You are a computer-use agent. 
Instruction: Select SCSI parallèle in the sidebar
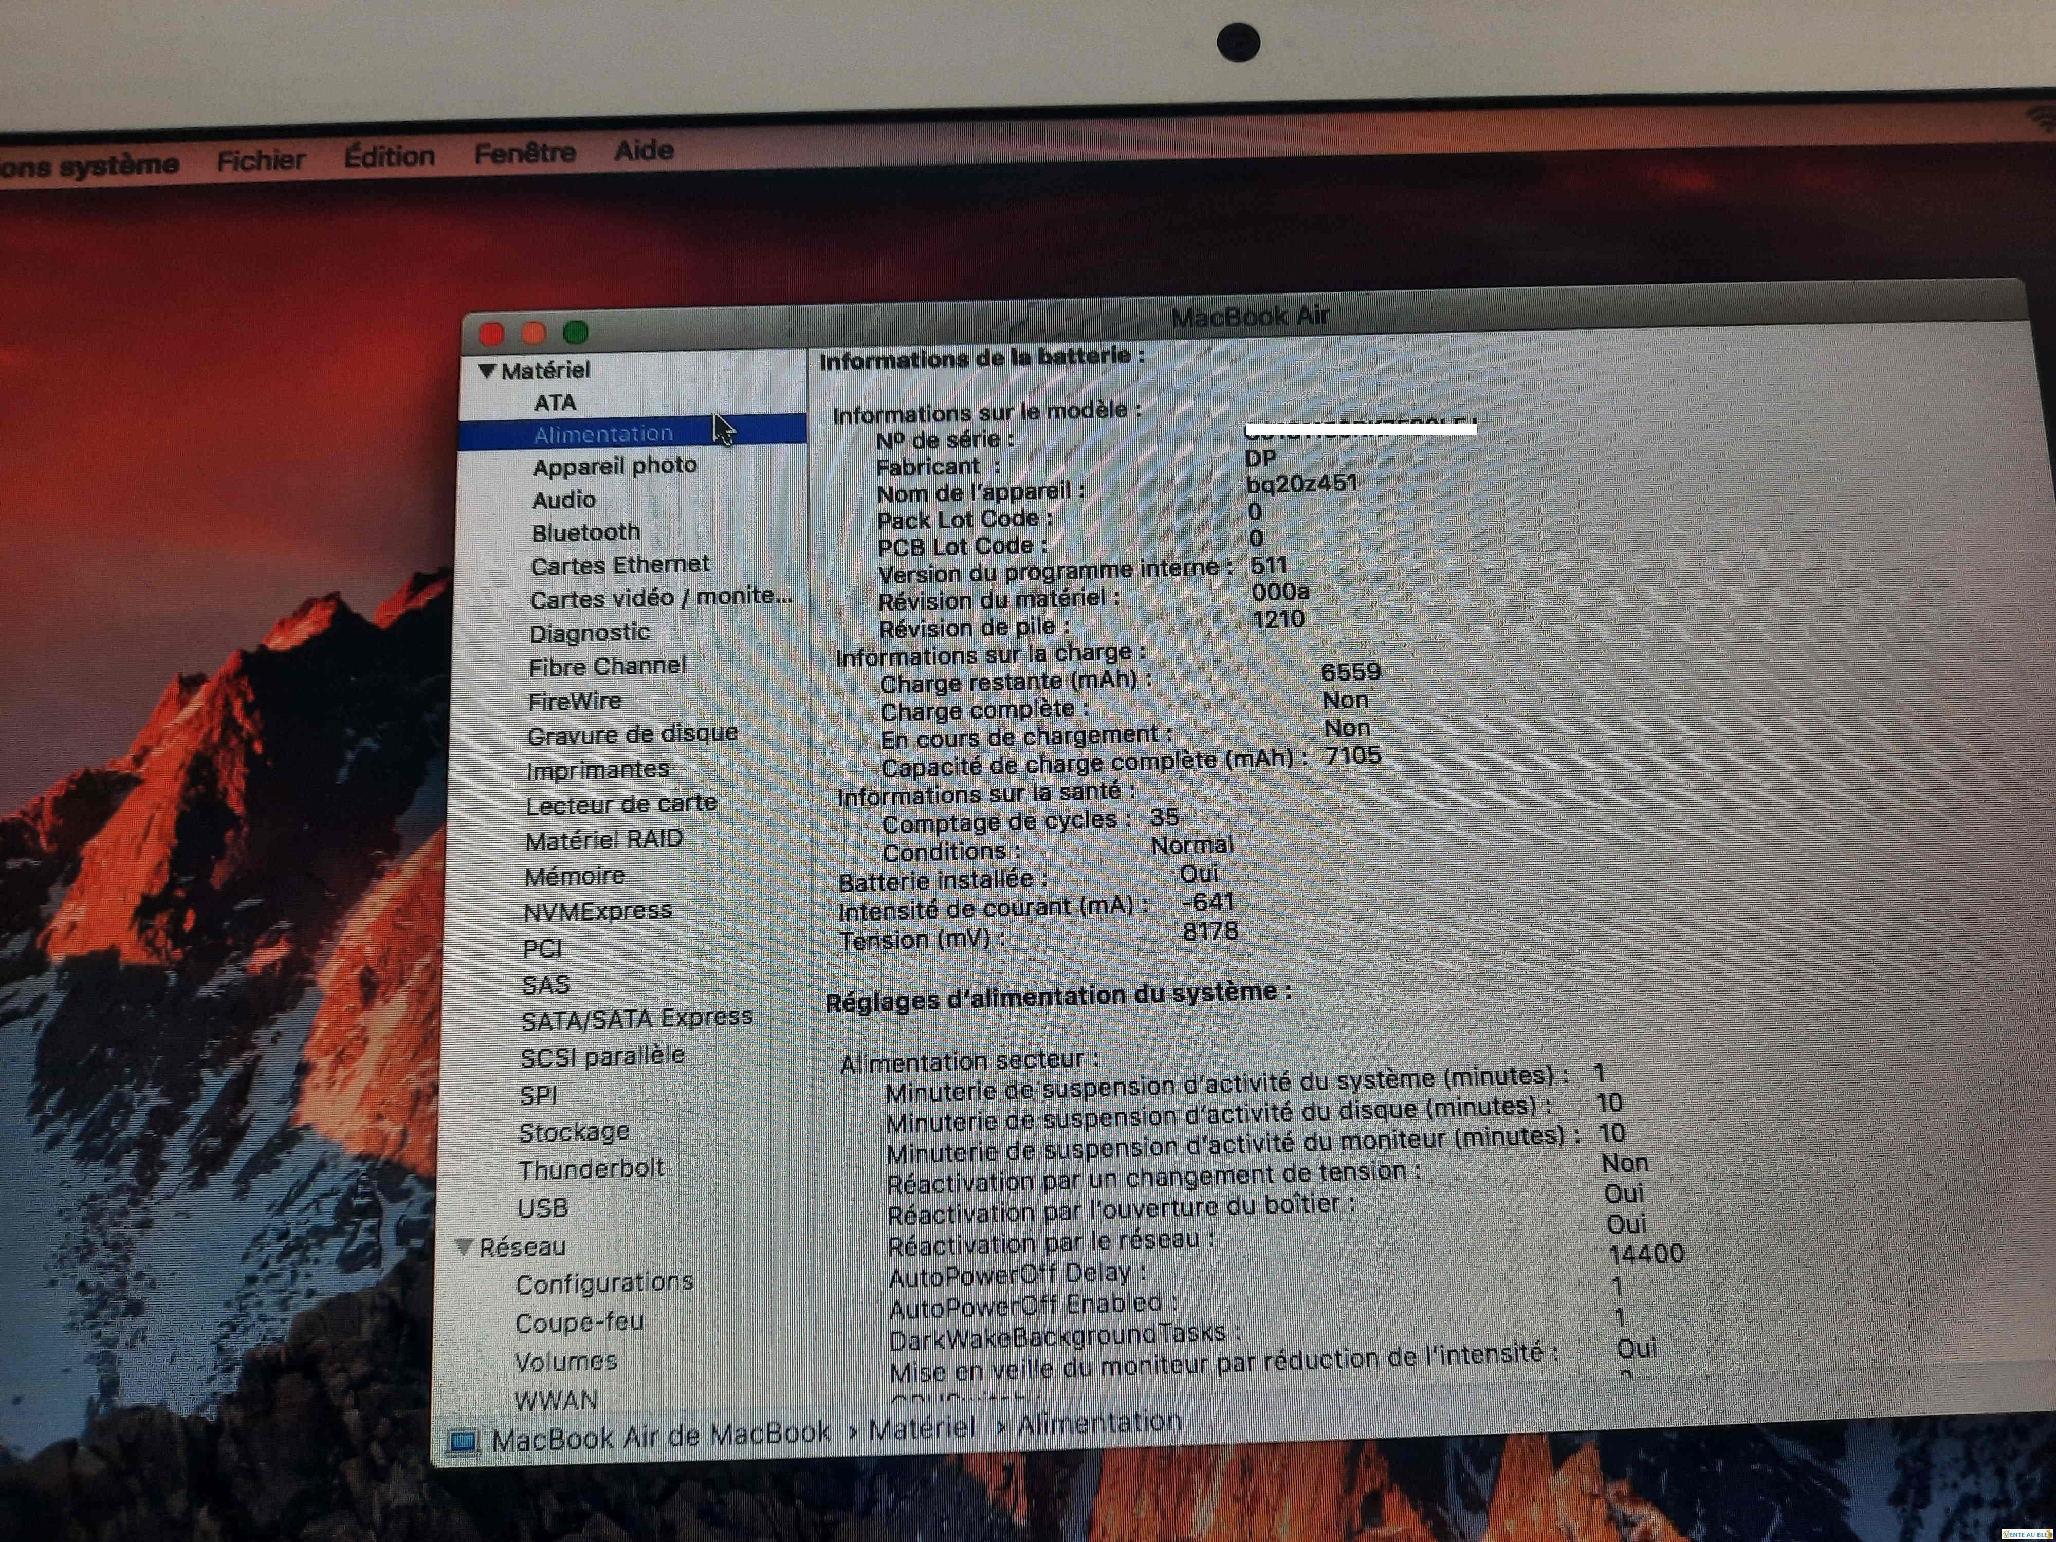[x=602, y=1058]
